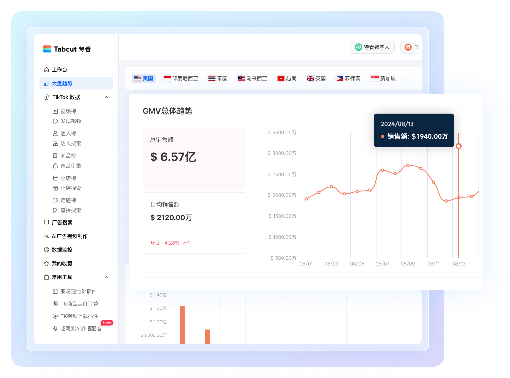
Task: Click the 08/01 first data point
Action: (306, 199)
